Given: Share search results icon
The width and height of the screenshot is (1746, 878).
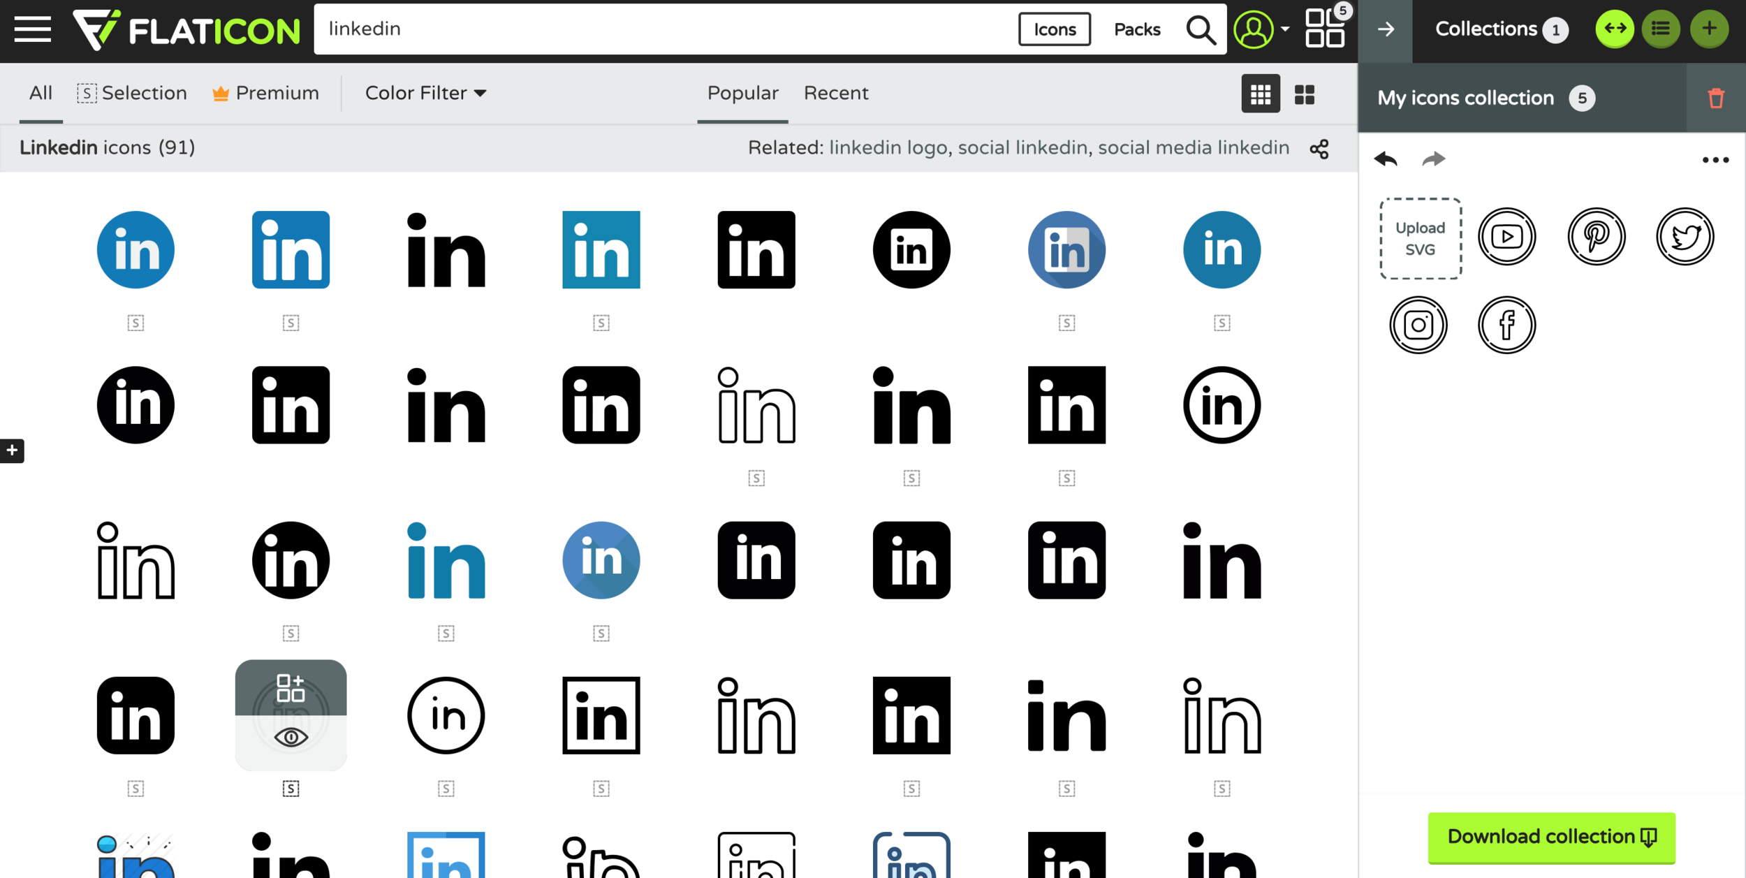Looking at the screenshot, I should pyautogui.click(x=1319, y=149).
